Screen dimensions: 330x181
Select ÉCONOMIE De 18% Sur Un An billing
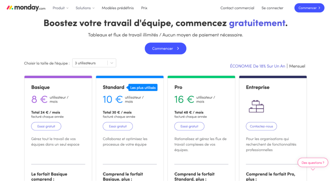coord(257,66)
